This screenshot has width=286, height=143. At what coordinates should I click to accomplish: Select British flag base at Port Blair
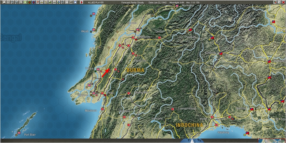(19, 133)
